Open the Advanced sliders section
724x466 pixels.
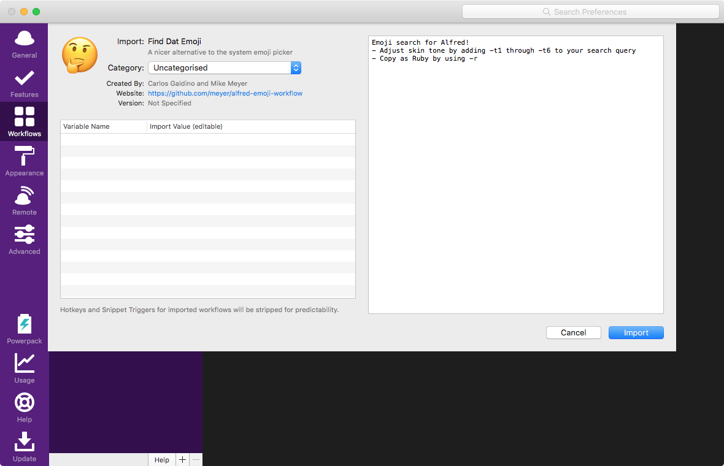[x=24, y=240]
